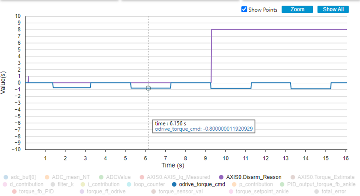Click the Show All button
The width and height of the screenshot is (360, 196).
point(333,10)
